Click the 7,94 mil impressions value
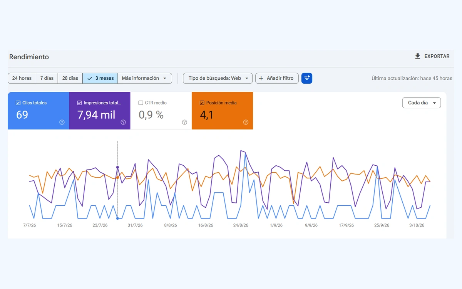 (96, 115)
